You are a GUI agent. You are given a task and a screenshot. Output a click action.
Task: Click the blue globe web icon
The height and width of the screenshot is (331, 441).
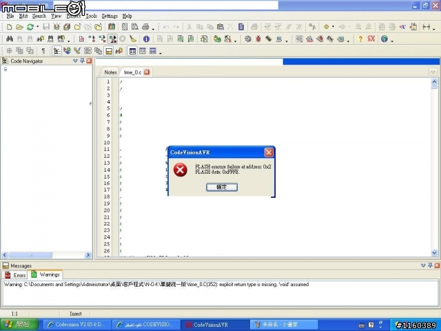(x=384, y=39)
